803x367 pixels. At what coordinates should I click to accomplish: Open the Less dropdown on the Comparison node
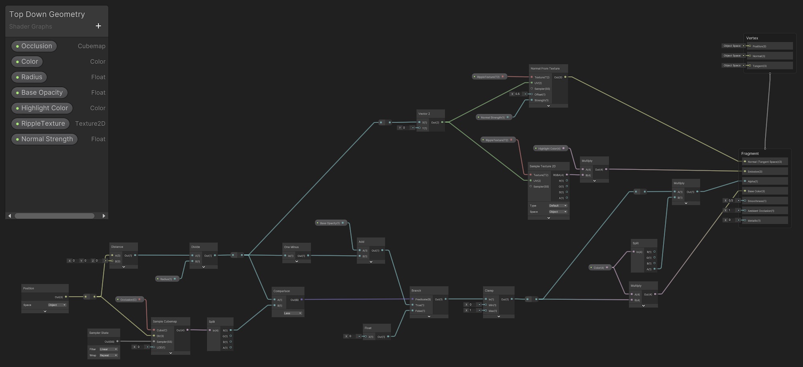click(x=293, y=313)
